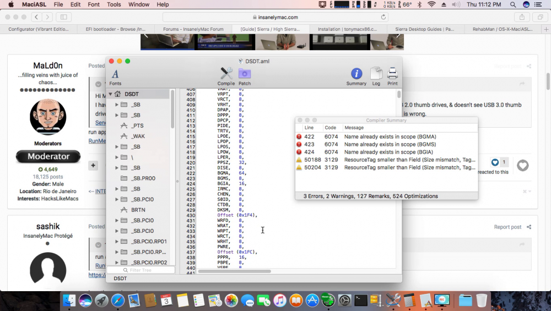The image size is (551, 311).
Task: Click the heart reaction icon on the post
Action: pyautogui.click(x=522, y=165)
